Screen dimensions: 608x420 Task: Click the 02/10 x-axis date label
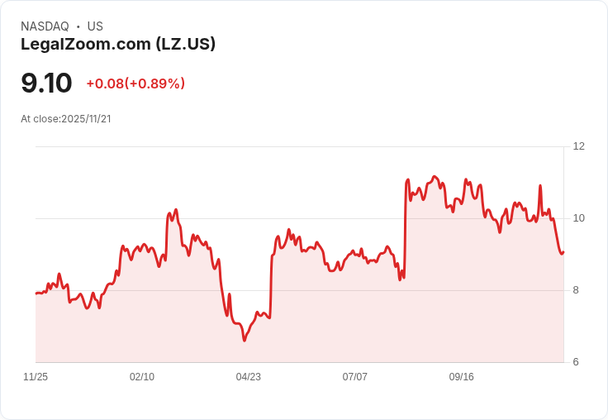pyautogui.click(x=142, y=376)
